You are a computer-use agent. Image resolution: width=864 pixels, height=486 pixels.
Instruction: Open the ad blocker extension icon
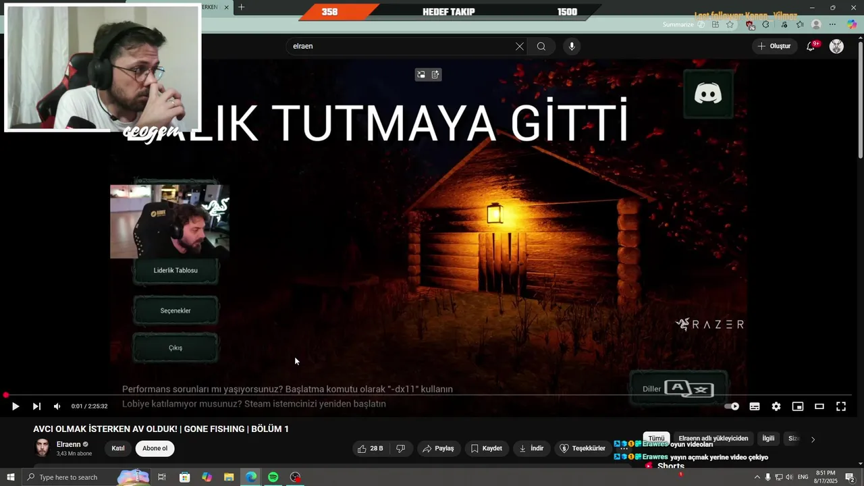click(750, 24)
